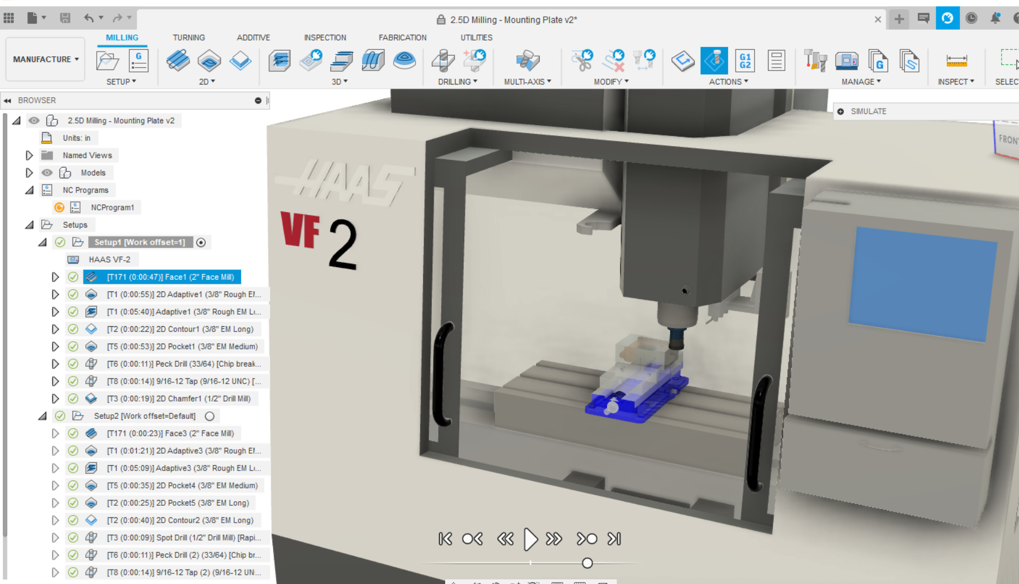Select the Drill tool icon
This screenshot has height=584, width=1019.
pos(443,61)
